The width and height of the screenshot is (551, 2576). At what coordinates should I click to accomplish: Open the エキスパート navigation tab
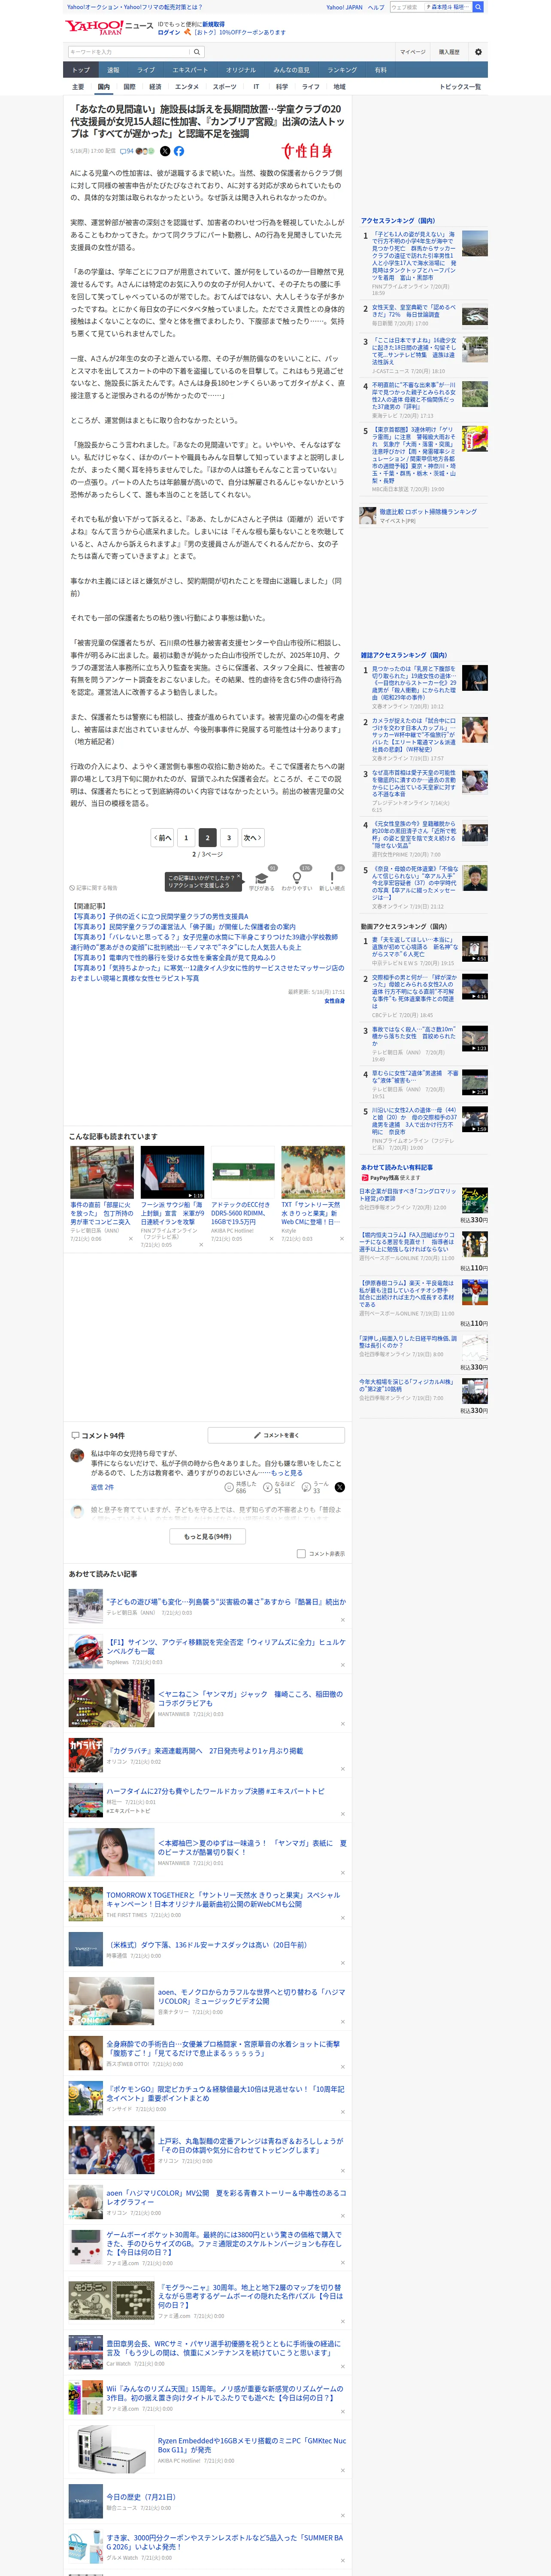[190, 70]
